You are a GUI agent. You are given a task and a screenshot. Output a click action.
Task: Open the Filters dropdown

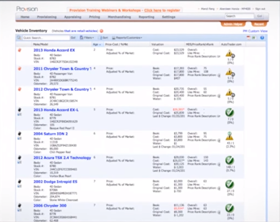point(87,38)
